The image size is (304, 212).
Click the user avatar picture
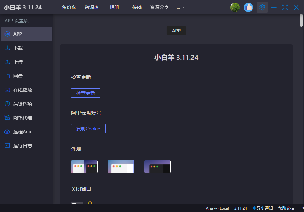click(235, 7)
